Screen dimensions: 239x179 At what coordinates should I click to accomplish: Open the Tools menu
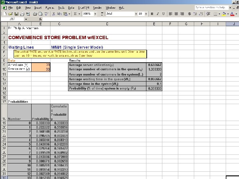coord(61,8)
